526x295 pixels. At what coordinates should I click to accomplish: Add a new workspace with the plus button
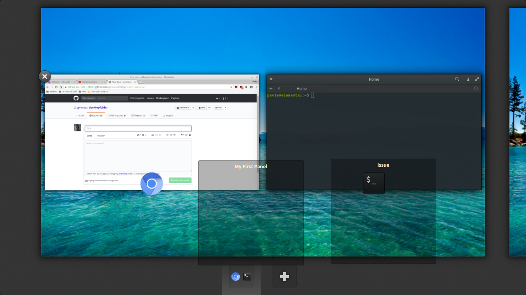[285, 277]
